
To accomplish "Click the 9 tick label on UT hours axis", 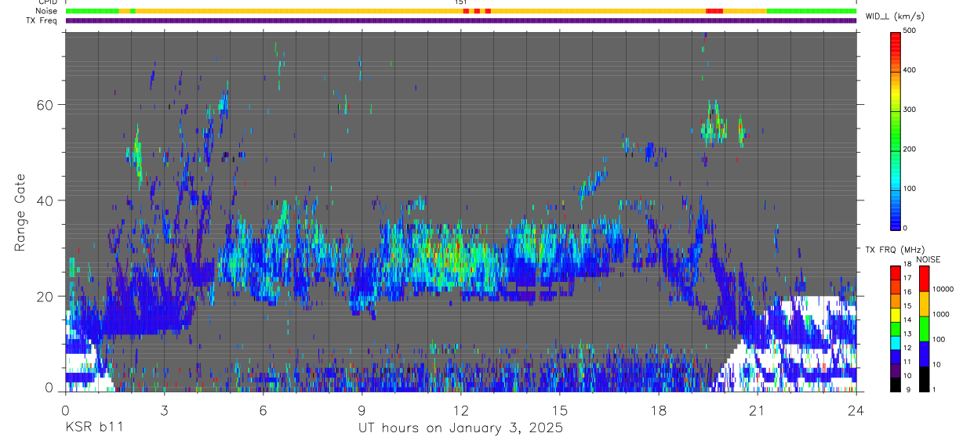I will [362, 410].
